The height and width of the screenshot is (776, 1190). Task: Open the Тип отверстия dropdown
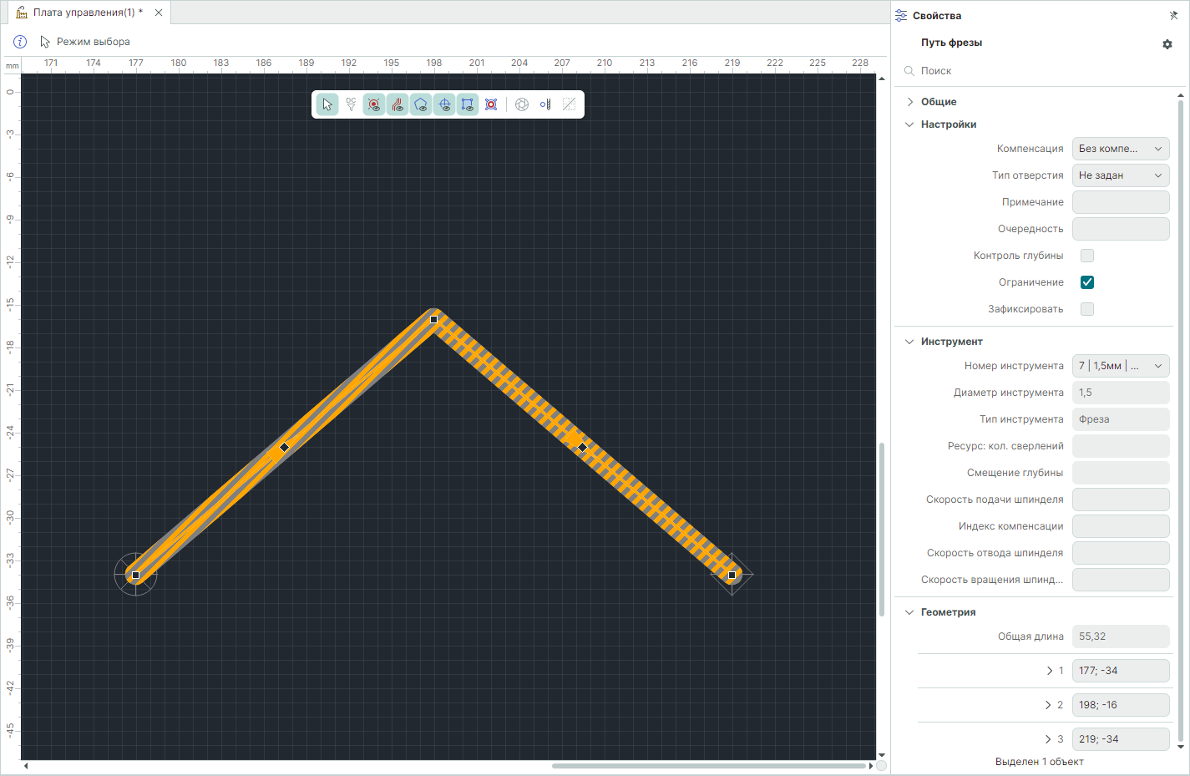[x=1120, y=175]
